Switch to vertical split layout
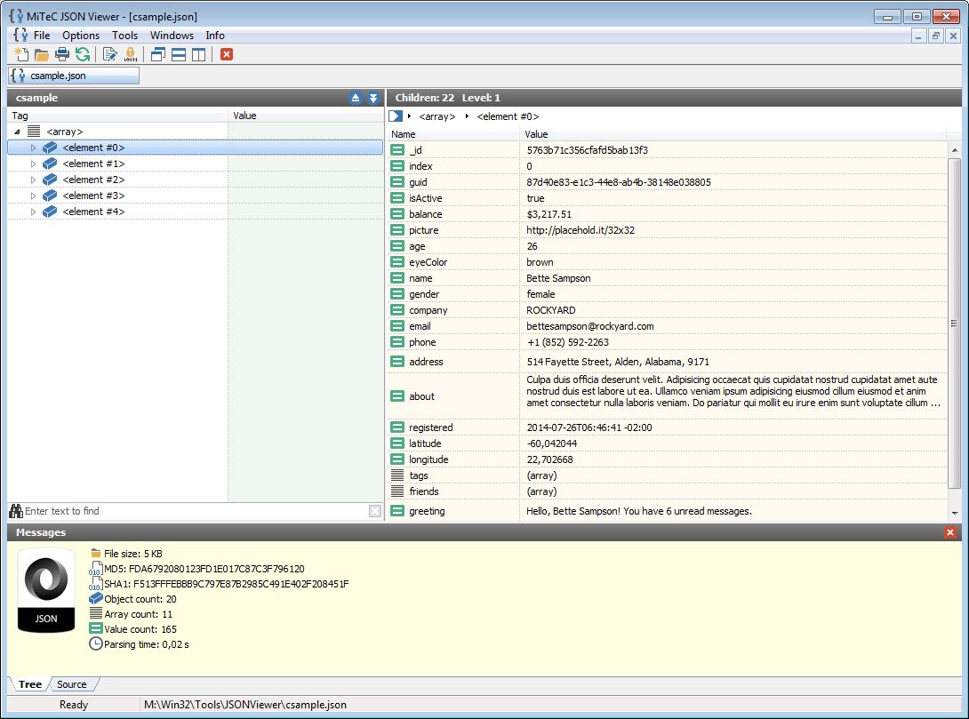 (197, 54)
